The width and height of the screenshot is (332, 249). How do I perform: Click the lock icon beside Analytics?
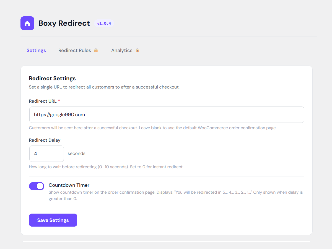click(x=137, y=50)
